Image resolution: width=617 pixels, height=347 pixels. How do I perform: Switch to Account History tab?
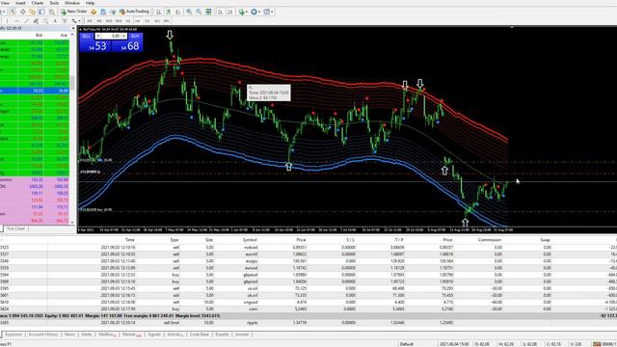click(42, 334)
